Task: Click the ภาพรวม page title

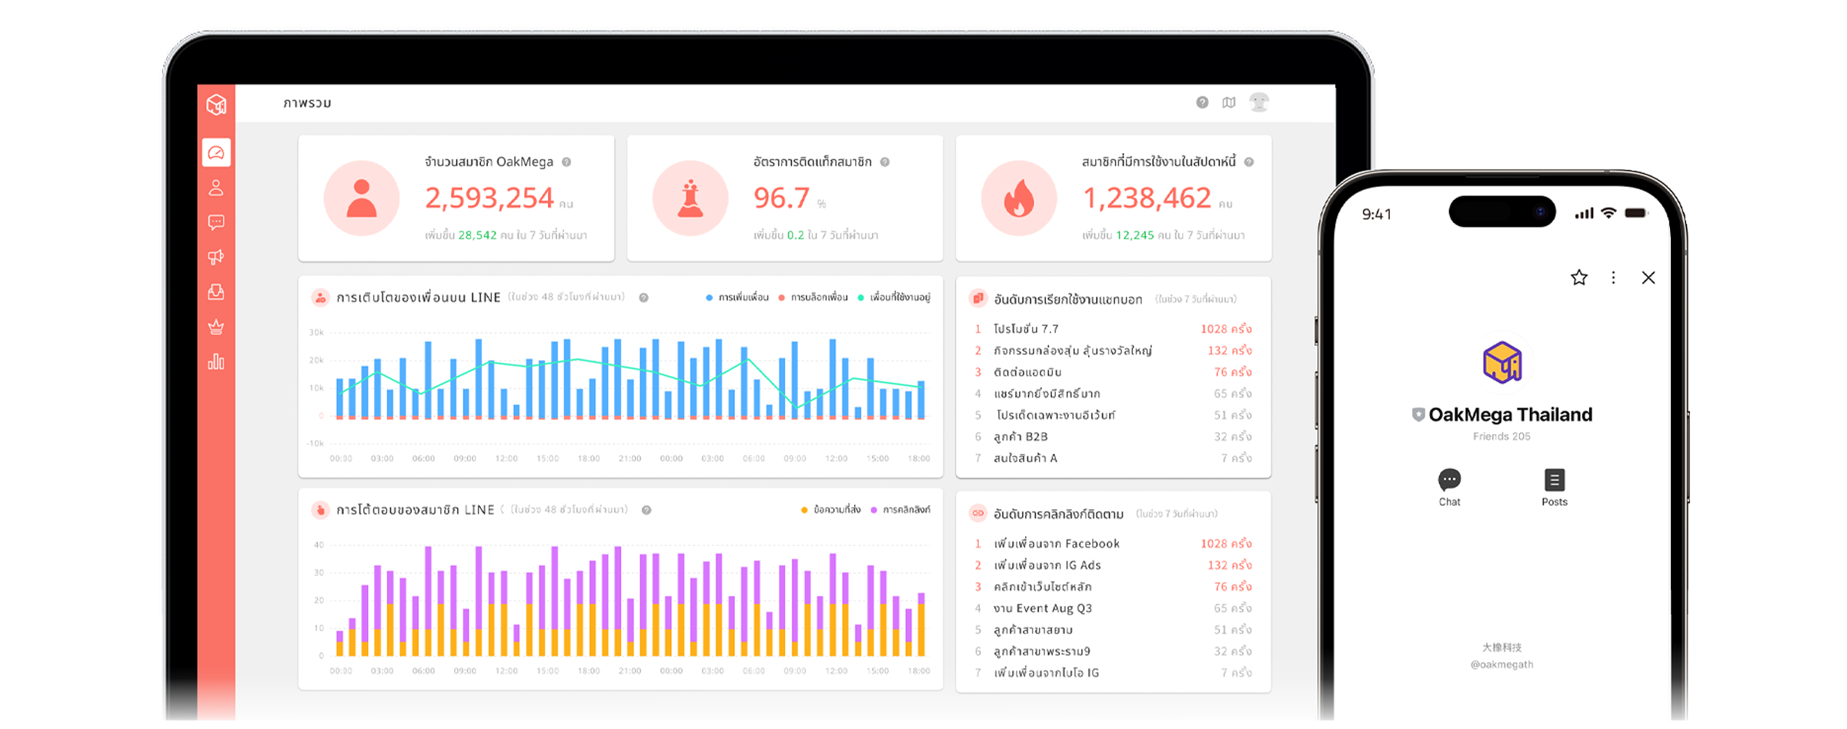Action: coord(307,103)
